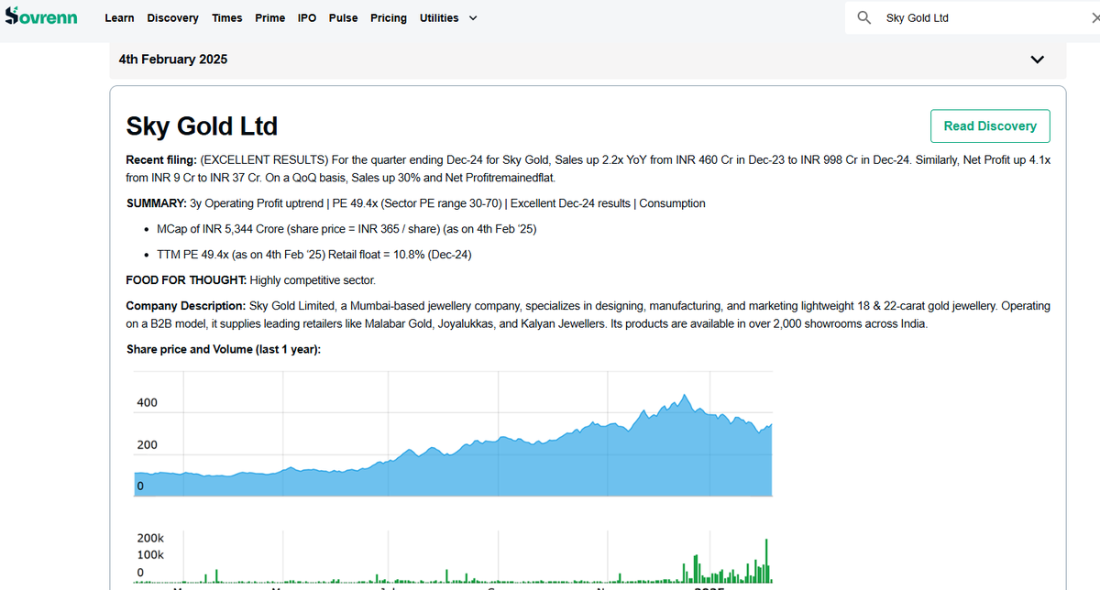The width and height of the screenshot is (1100, 590).
Task: Open the Learn menu item
Action: (x=119, y=18)
